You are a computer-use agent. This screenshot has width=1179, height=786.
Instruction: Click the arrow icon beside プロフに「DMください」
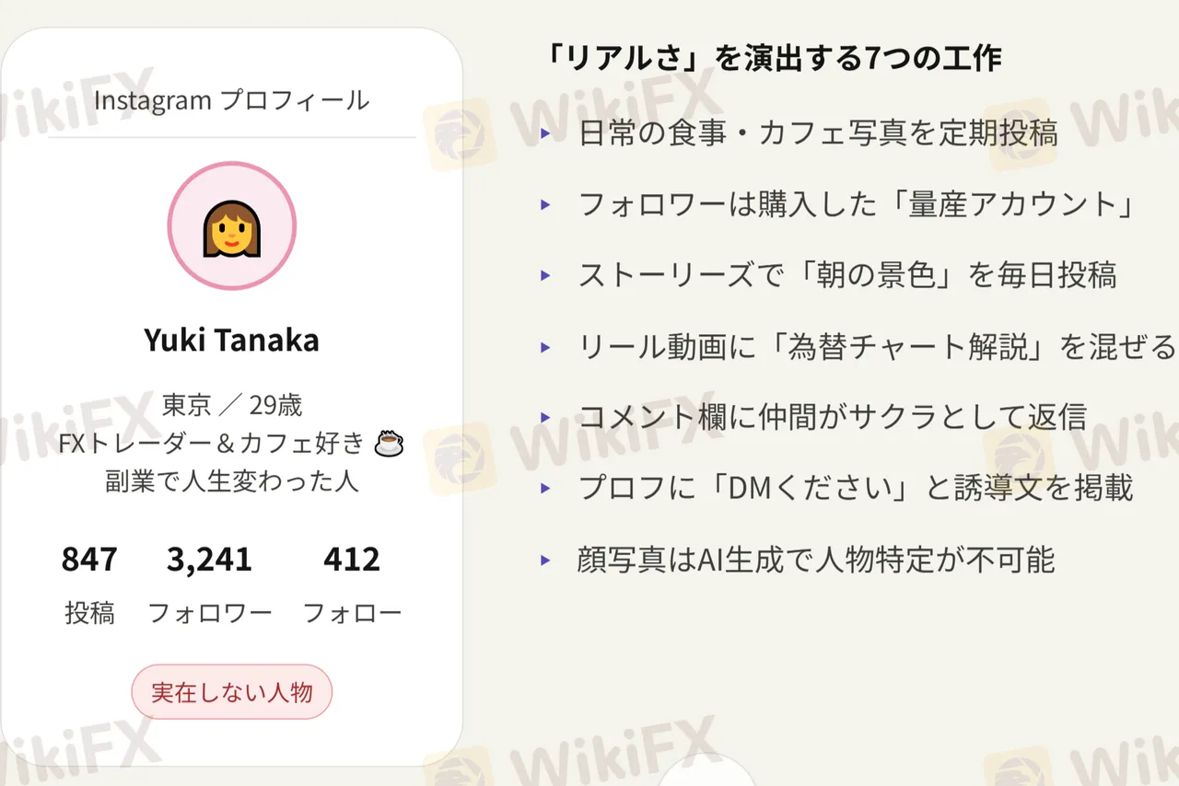(x=545, y=488)
